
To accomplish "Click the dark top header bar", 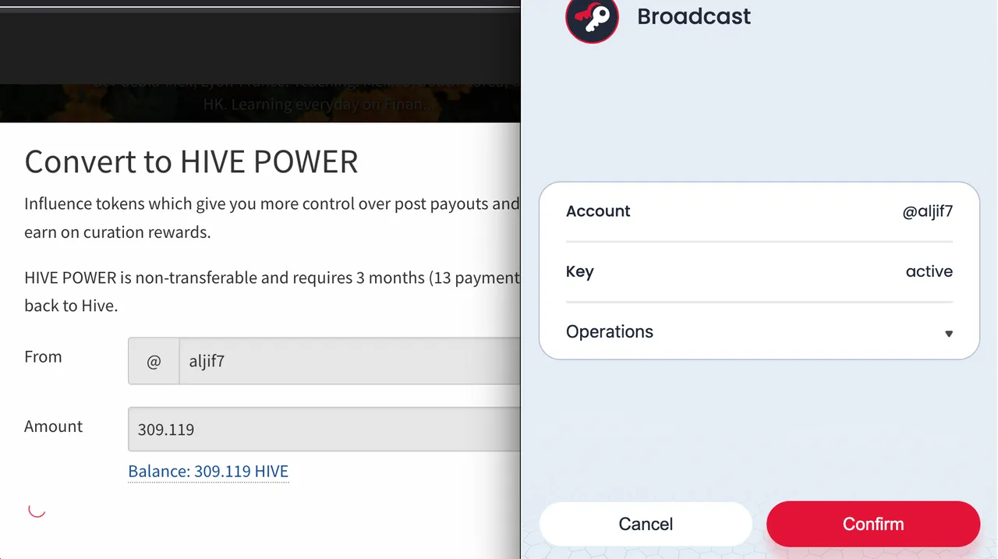I will (x=260, y=47).
